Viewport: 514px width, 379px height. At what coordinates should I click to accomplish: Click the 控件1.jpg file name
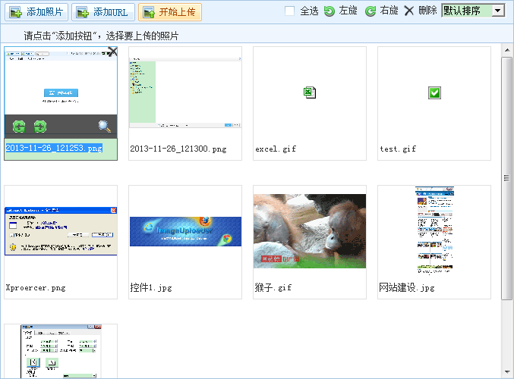tap(151, 288)
